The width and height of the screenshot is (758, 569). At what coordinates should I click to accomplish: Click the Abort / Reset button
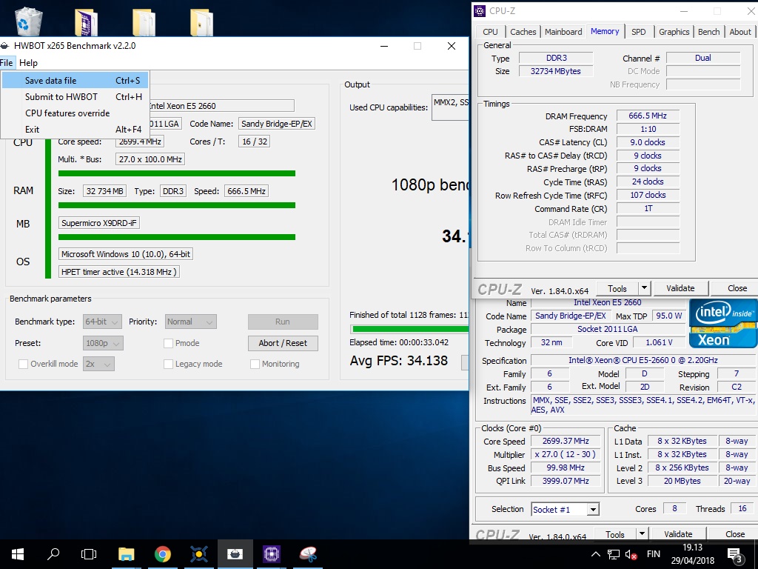pos(283,343)
